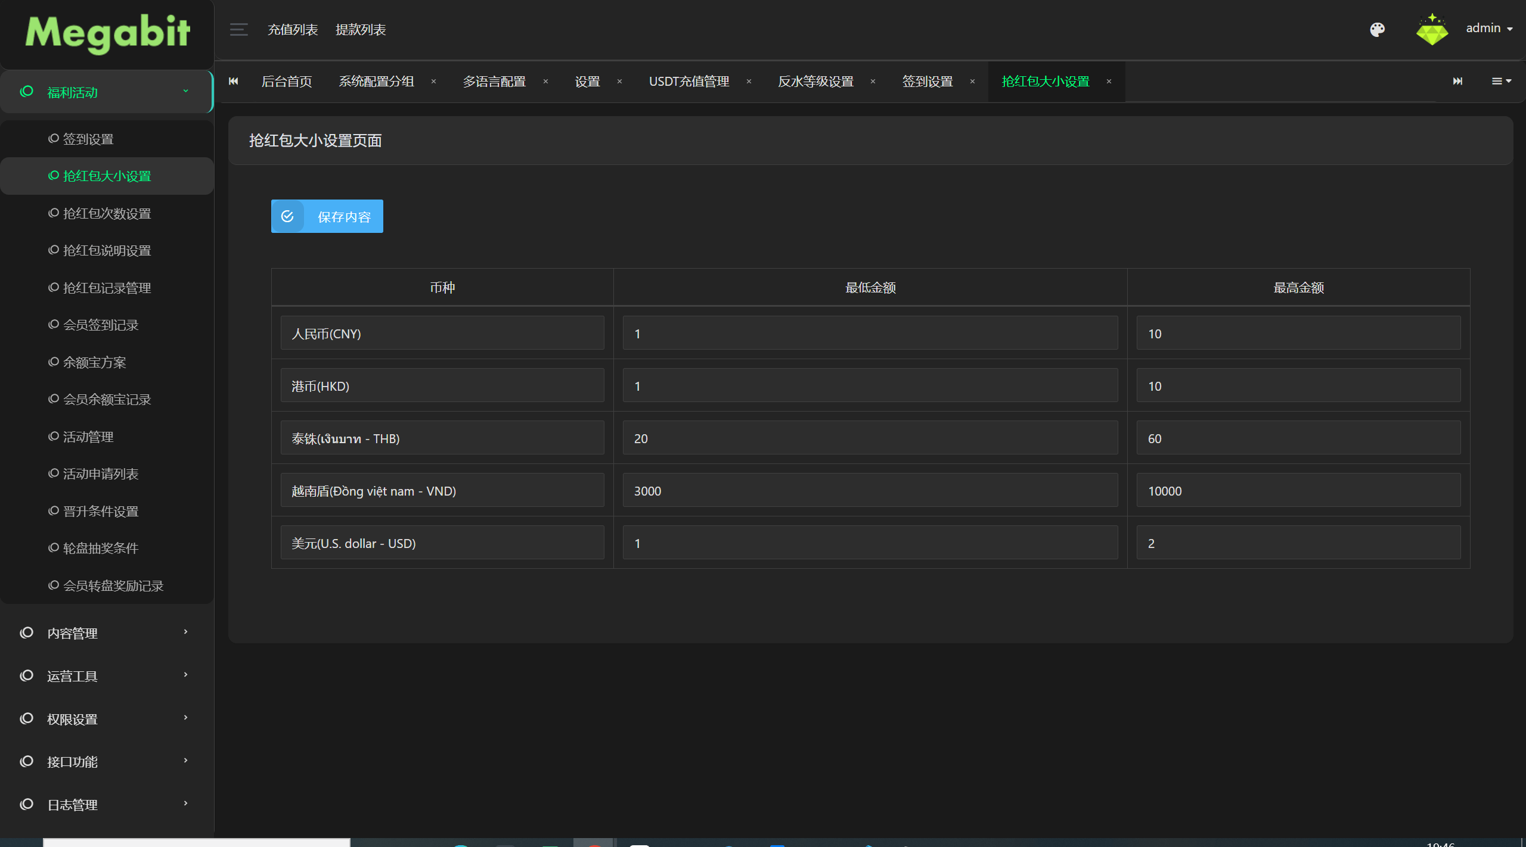Expand the 运营工具 sidebar group

tap(106, 675)
